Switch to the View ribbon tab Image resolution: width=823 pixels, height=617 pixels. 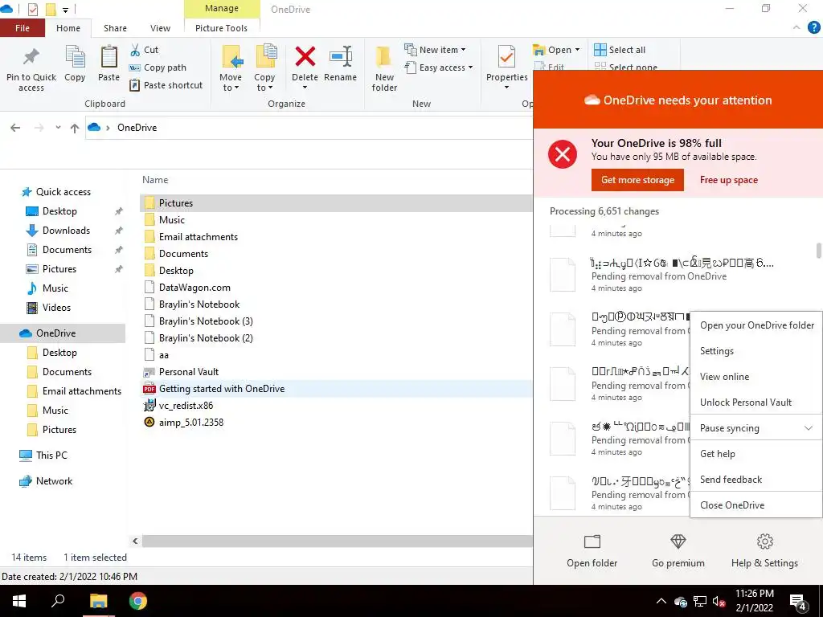pos(160,28)
